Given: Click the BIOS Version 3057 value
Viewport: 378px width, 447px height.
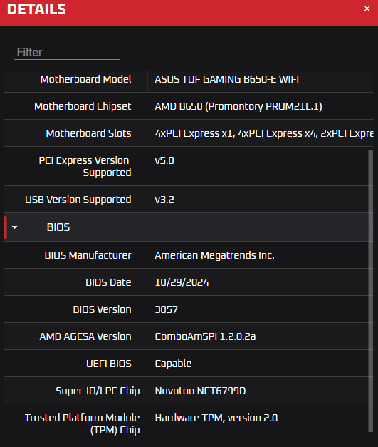Looking at the screenshot, I should (167, 309).
